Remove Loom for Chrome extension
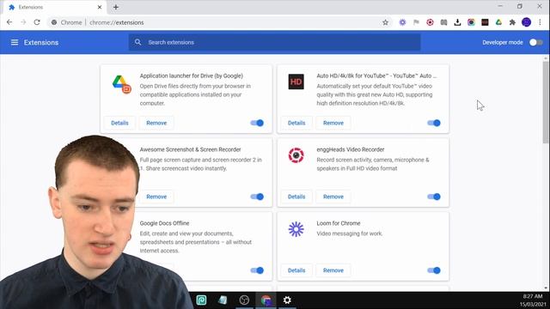550x309 pixels. point(333,270)
